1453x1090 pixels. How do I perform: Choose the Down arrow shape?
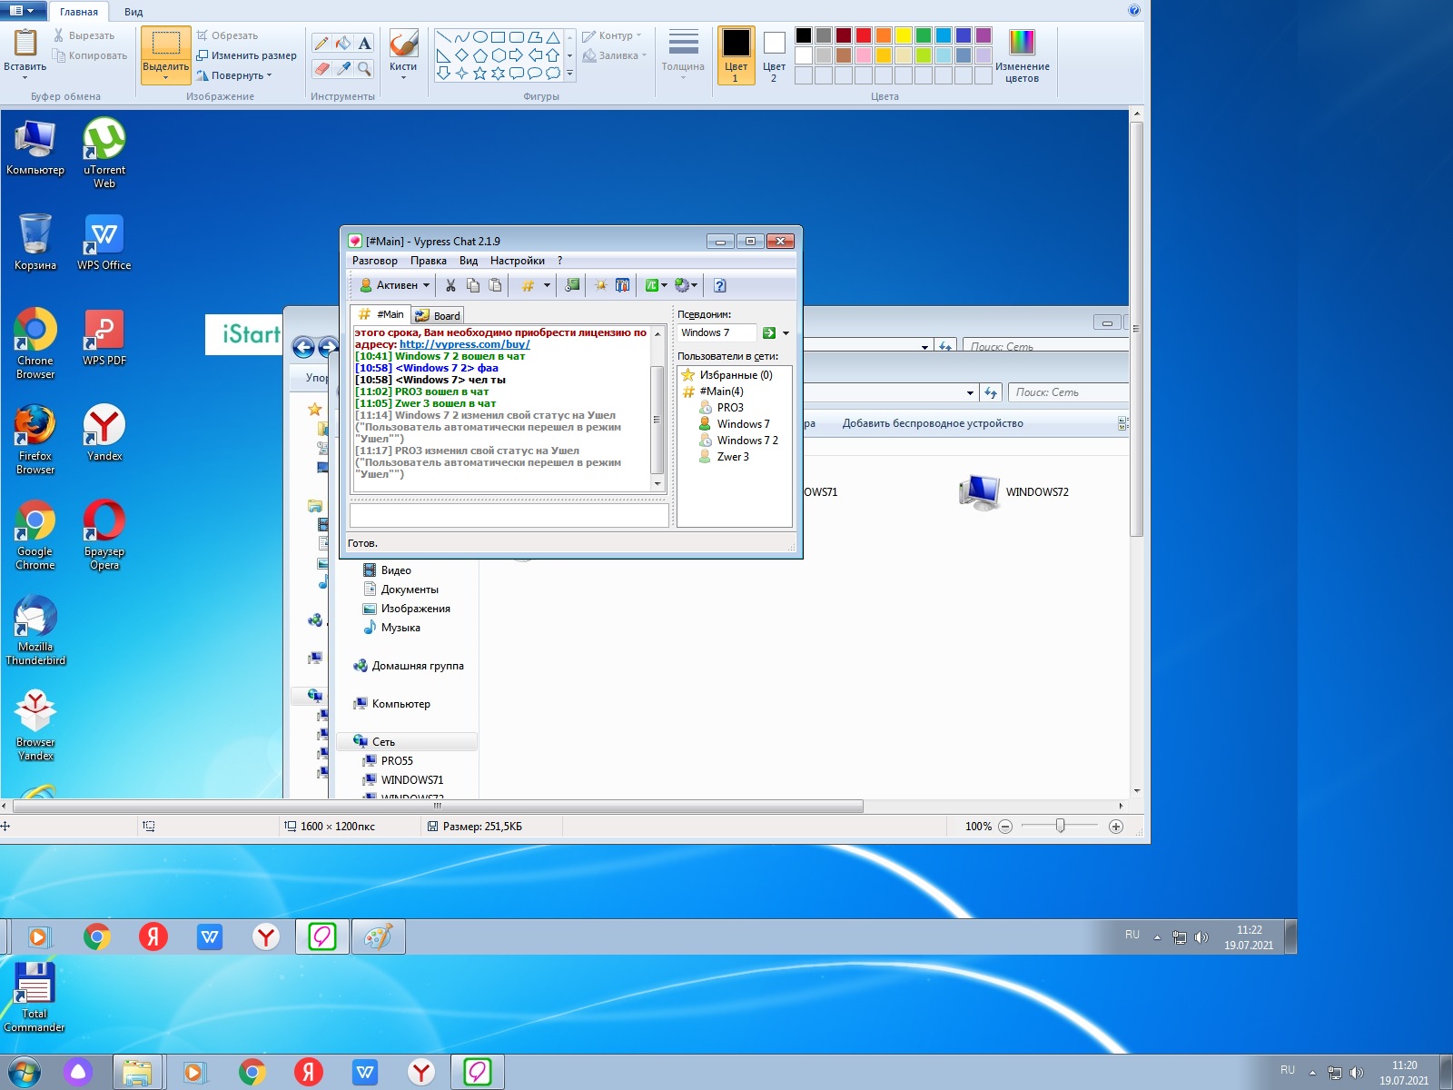point(444,73)
